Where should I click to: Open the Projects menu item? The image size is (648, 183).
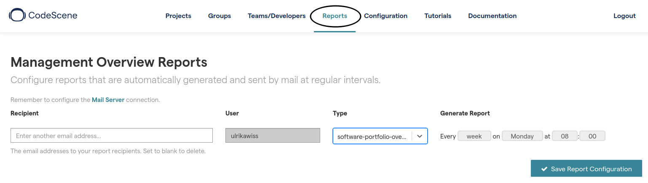click(x=178, y=16)
